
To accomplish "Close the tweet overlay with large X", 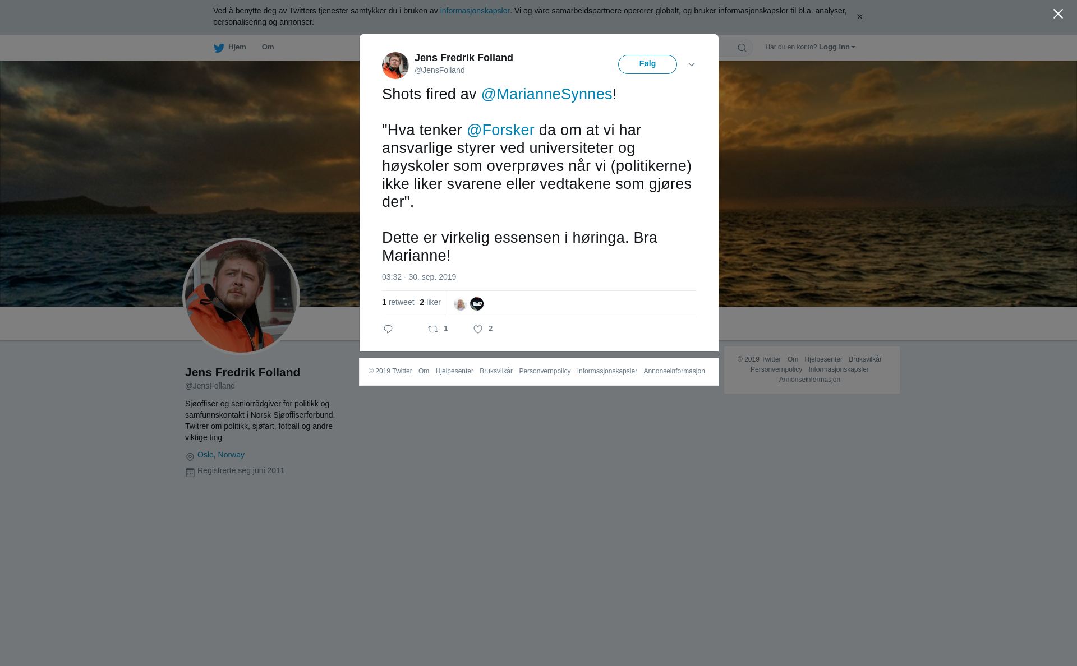I will [x=1058, y=13].
